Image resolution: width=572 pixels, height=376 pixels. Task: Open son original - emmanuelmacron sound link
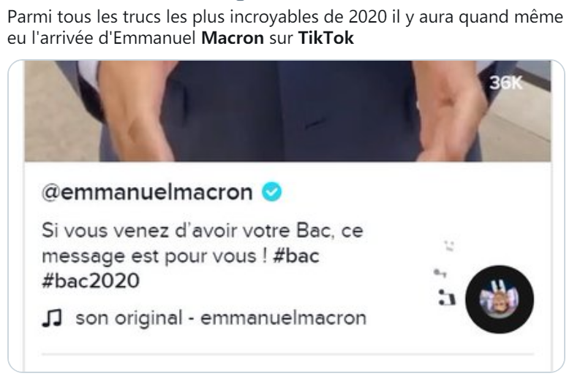[221, 318]
